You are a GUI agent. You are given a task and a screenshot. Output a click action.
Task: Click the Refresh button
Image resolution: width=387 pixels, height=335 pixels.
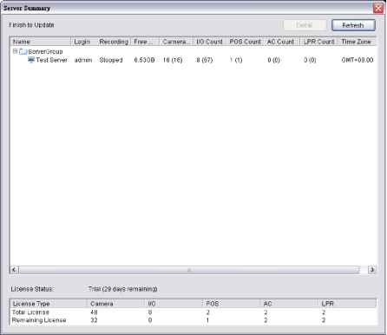pyautogui.click(x=353, y=25)
